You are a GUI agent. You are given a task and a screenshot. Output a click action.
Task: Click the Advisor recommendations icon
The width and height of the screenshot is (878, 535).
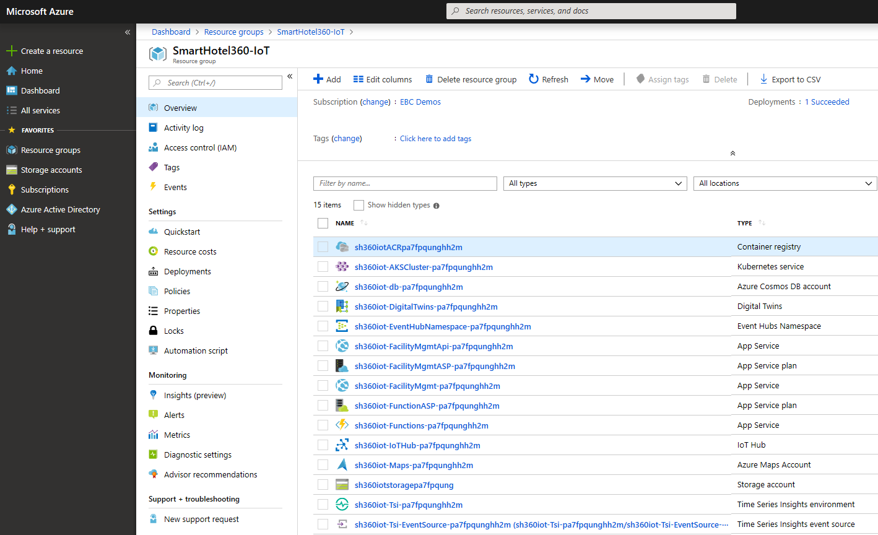point(153,474)
